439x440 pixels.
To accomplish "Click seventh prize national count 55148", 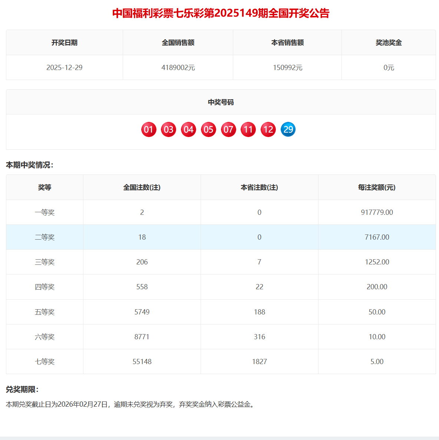I will 142,362.
